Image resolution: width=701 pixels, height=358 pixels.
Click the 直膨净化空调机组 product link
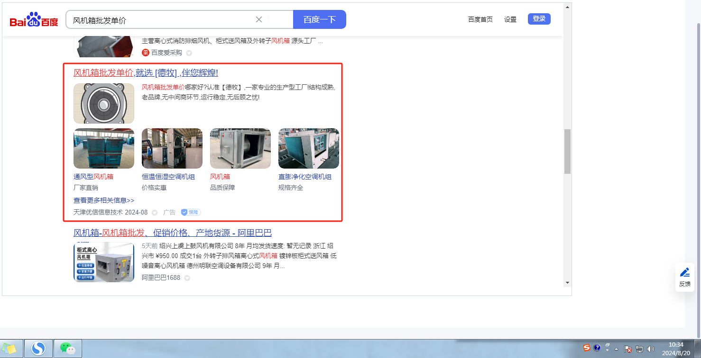[305, 177]
